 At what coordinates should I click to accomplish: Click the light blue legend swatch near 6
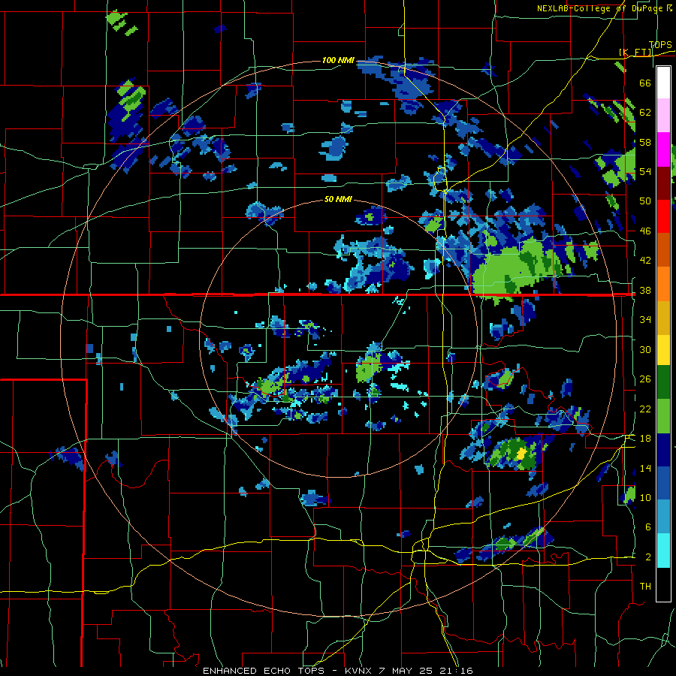[x=663, y=517]
